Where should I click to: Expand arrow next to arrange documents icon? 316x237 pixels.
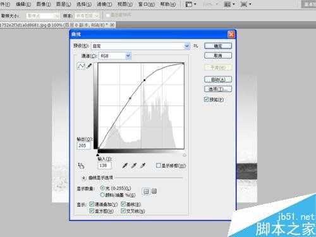[x=234, y=4]
